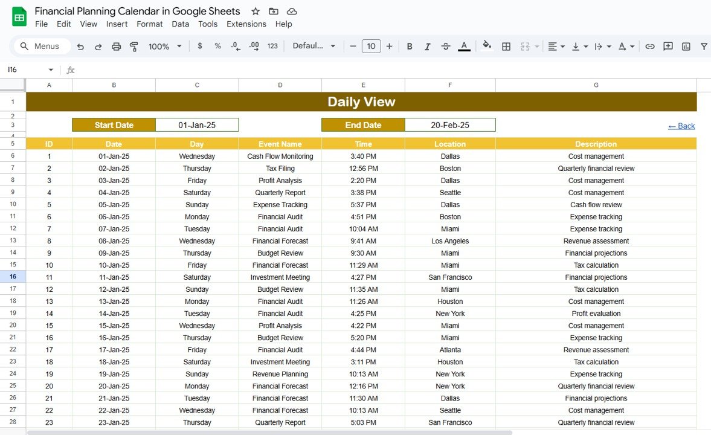Open the Edit menu
The height and width of the screenshot is (435, 711).
pos(63,24)
